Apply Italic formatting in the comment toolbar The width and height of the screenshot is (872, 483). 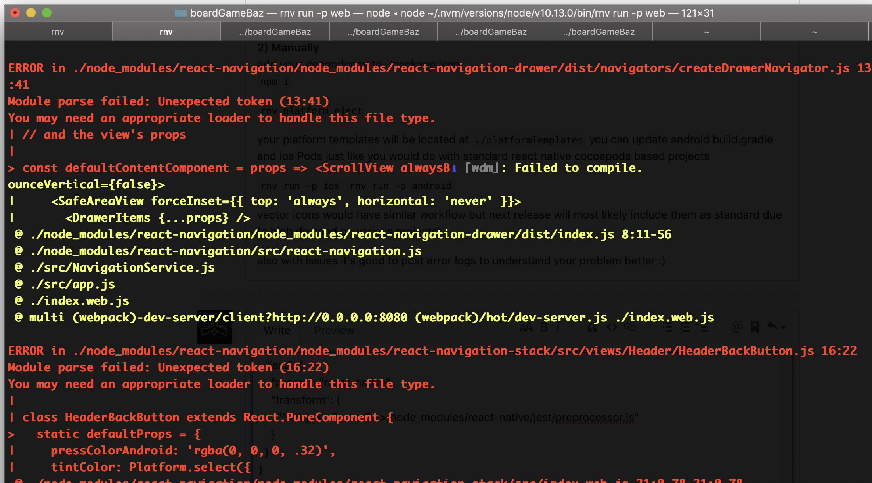pyautogui.click(x=558, y=327)
